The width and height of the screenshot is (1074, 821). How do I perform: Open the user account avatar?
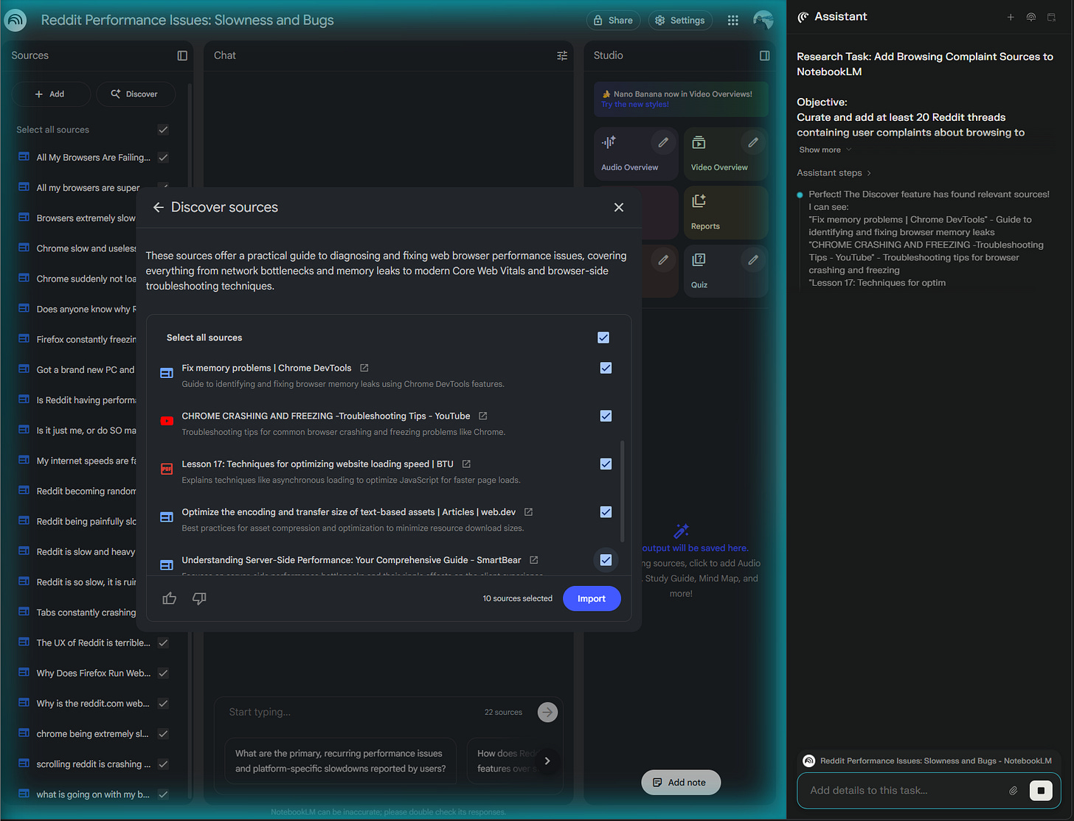(x=763, y=20)
